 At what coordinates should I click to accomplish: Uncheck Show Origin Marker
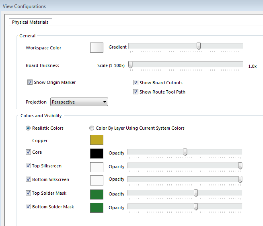pyautogui.click(x=30, y=82)
